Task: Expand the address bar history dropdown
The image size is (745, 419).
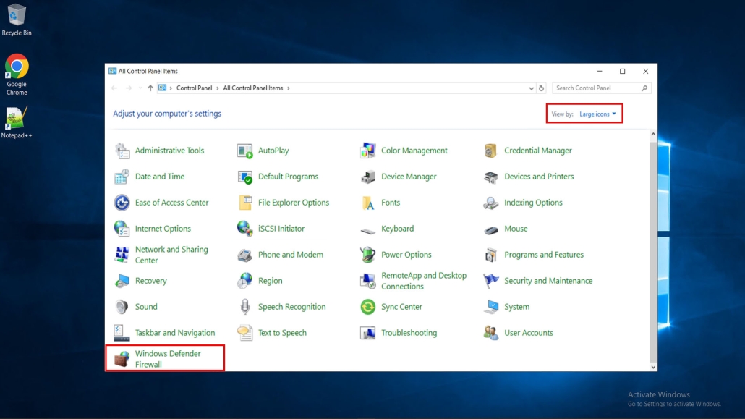Action: pyautogui.click(x=531, y=88)
